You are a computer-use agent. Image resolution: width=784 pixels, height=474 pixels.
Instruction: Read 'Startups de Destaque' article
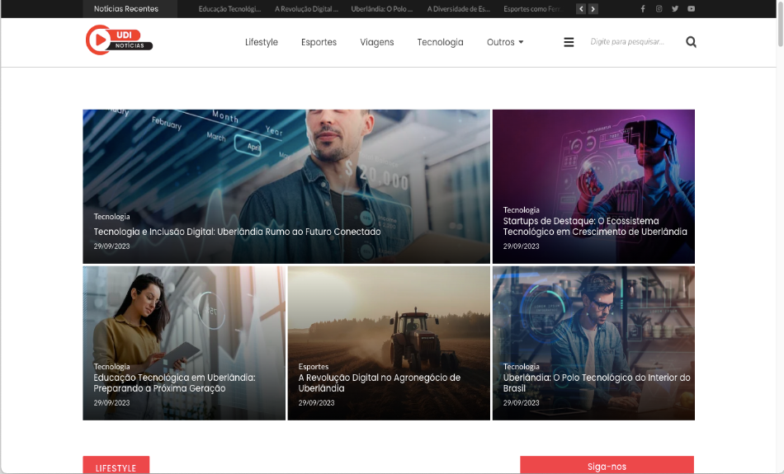pos(594,227)
